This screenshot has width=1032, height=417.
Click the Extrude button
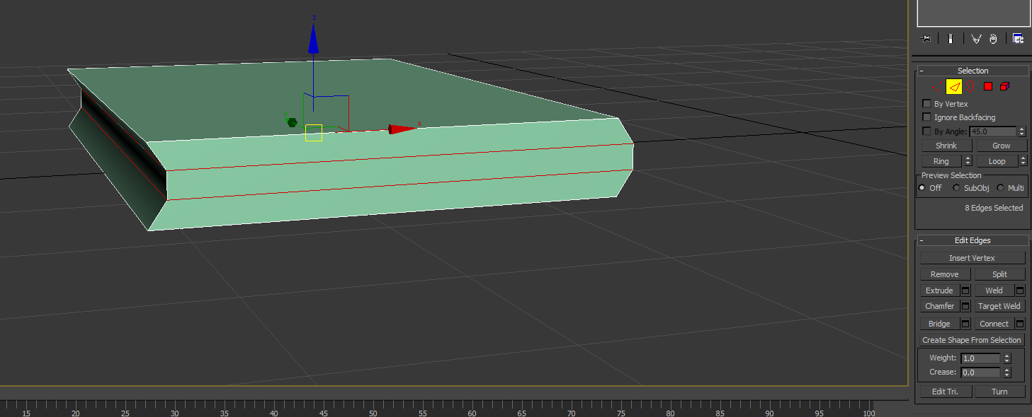(940, 290)
